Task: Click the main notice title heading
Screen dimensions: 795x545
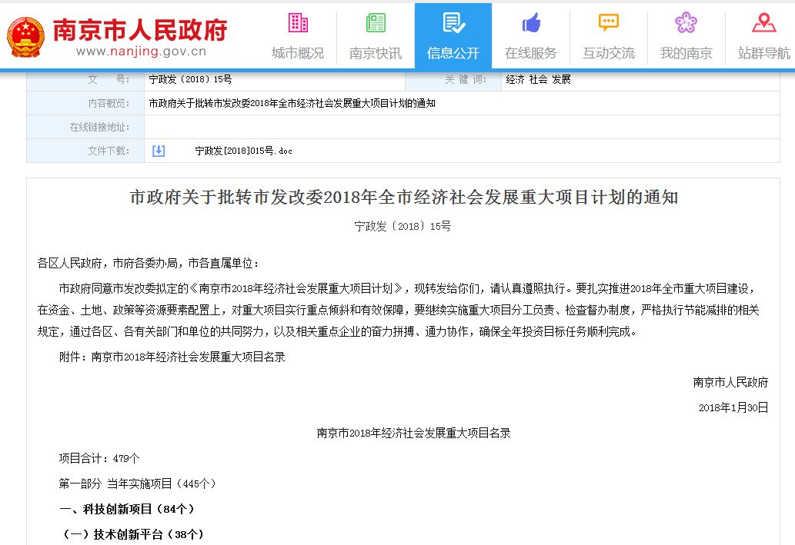Action: point(403,197)
